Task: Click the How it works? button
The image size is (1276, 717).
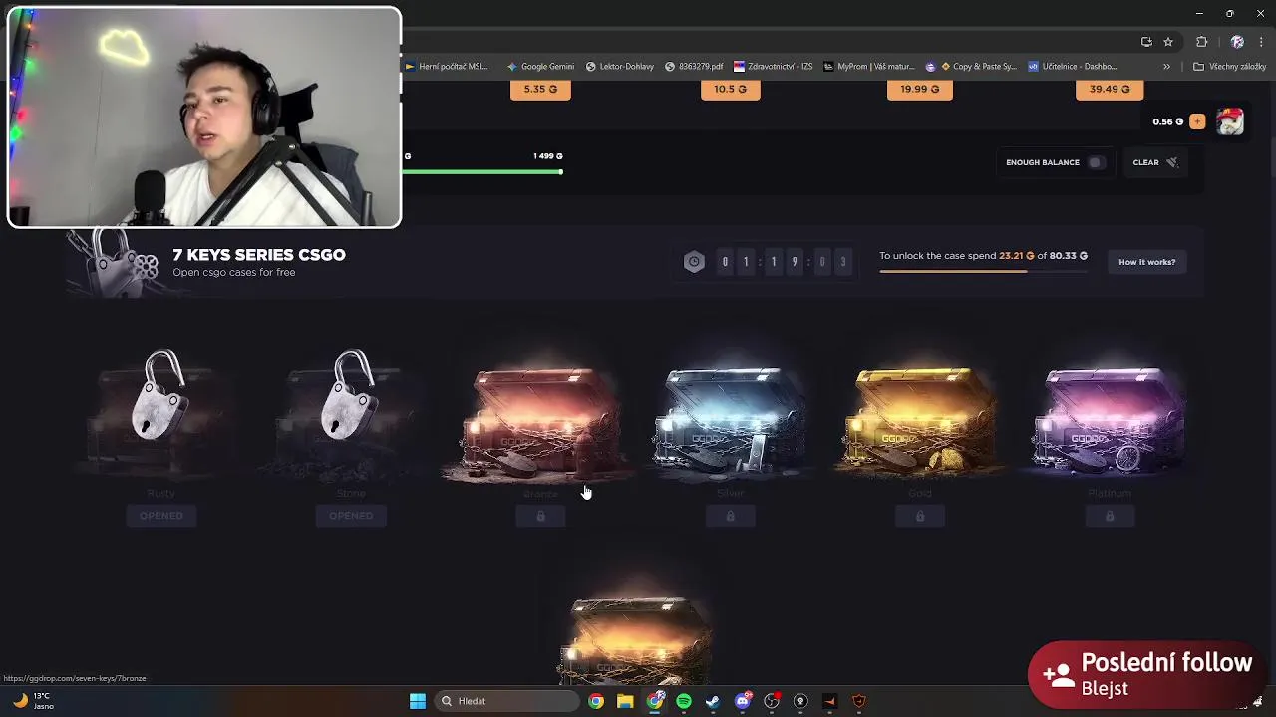Action: pos(1146,262)
